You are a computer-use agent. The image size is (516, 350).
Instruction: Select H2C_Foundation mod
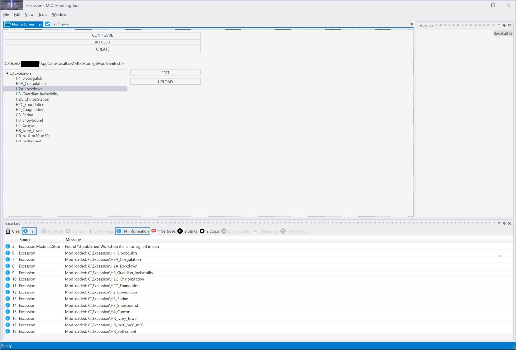pos(30,105)
